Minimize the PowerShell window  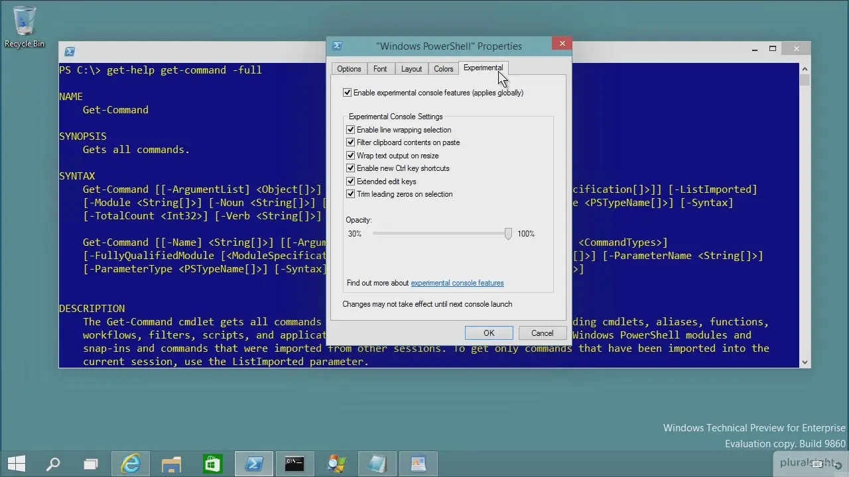tap(755, 49)
